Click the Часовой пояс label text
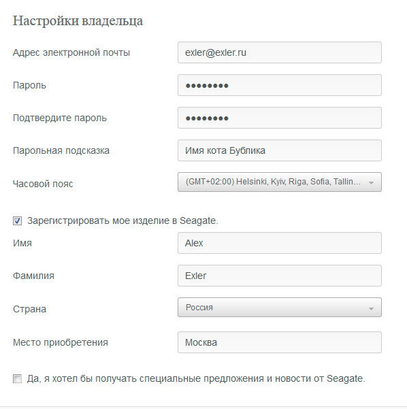The height and width of the screenshot is (409, 407). (x=43, y=184)
